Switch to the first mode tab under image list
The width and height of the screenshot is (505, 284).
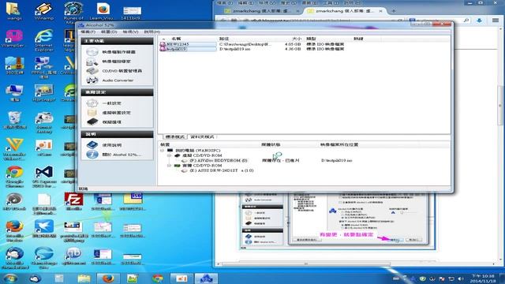(x=174, y=136)
